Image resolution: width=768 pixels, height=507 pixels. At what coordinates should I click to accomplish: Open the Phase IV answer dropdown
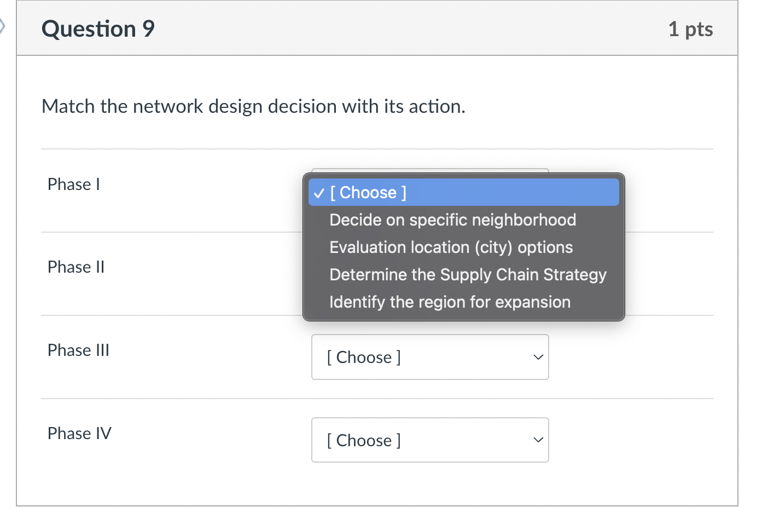click(x=430, y=440)
